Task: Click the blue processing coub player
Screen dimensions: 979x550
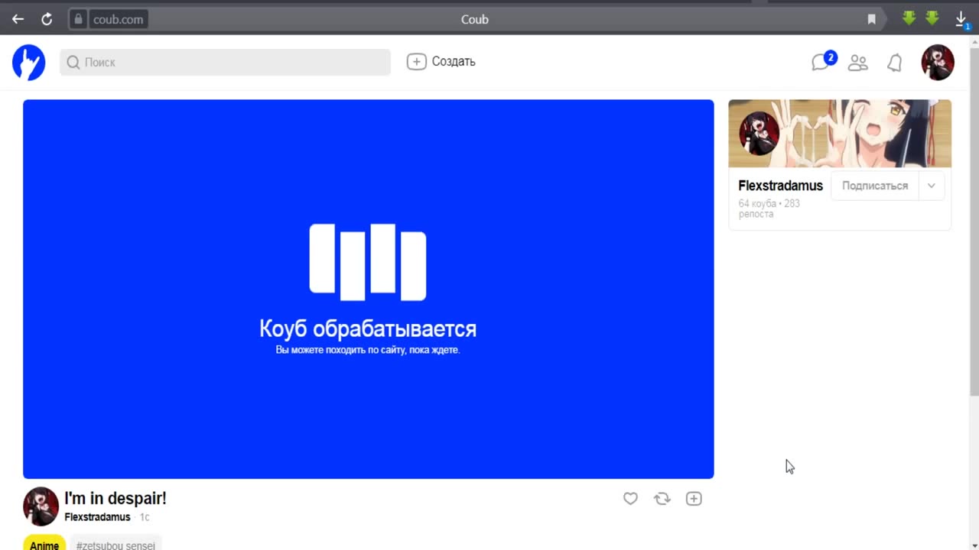Action: 368,289
